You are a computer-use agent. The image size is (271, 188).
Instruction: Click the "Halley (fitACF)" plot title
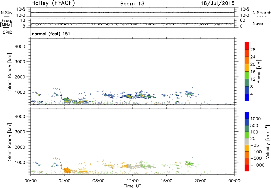pyautogui.click(x=53, y=3)
